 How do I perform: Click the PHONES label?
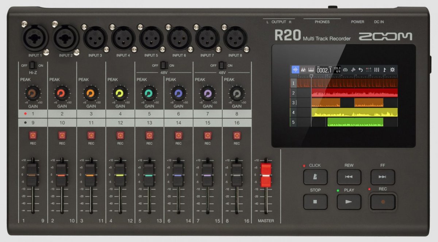[322, 22]
